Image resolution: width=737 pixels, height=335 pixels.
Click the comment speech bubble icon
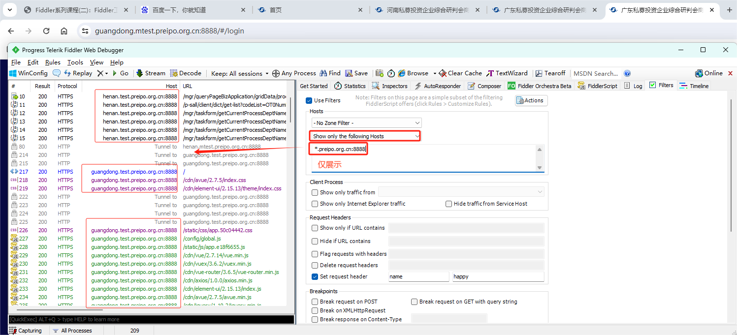click(x=57, y=73)
